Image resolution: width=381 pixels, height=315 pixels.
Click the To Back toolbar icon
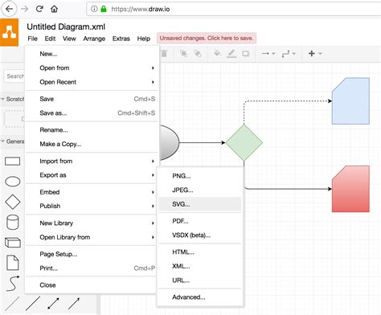[198, 54]
